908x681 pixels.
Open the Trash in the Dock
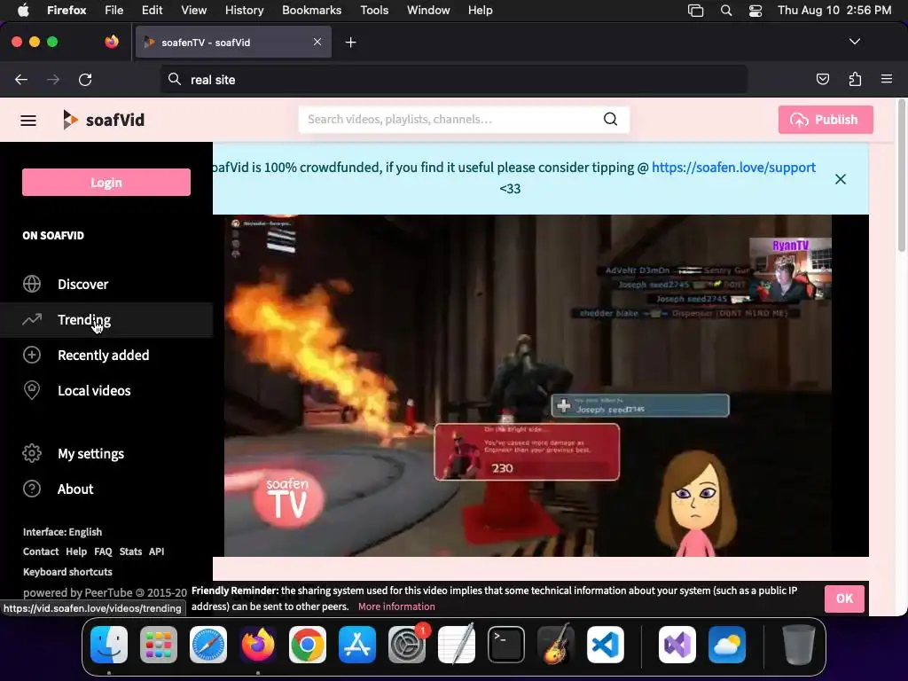(799, 645)
